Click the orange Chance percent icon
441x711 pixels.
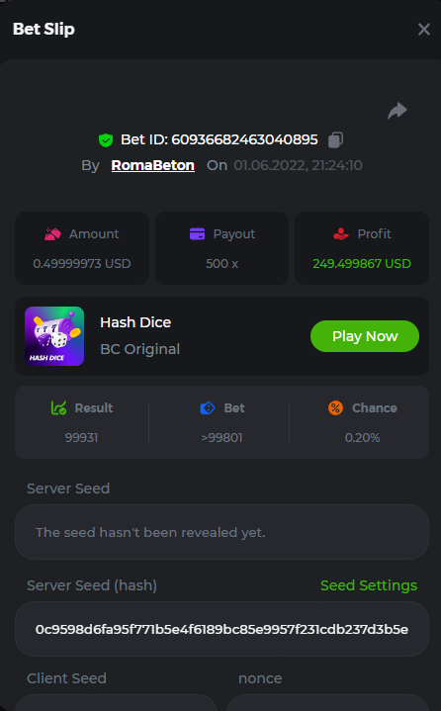click(x=336, y=408)
